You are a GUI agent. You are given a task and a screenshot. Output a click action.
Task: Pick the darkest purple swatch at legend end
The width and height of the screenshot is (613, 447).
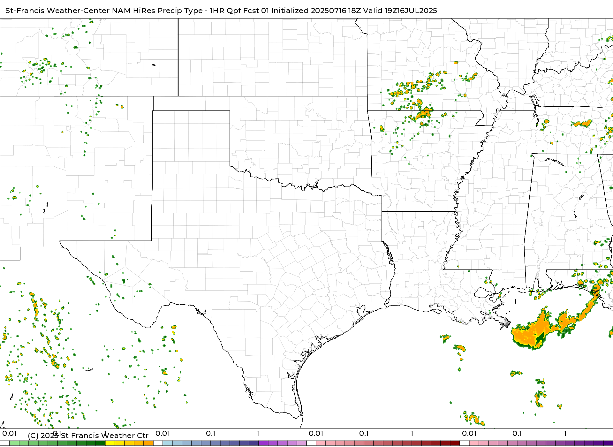pyautogui.click(x=608, y=443)
